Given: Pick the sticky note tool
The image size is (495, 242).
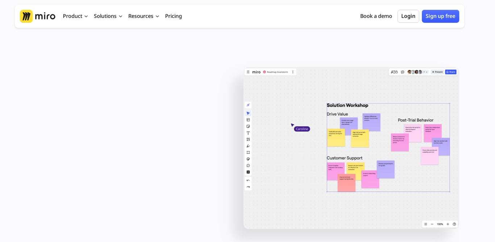Looking at the screenshot, I should point(248,126).
